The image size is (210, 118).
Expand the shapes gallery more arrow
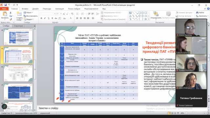[149, 19]
